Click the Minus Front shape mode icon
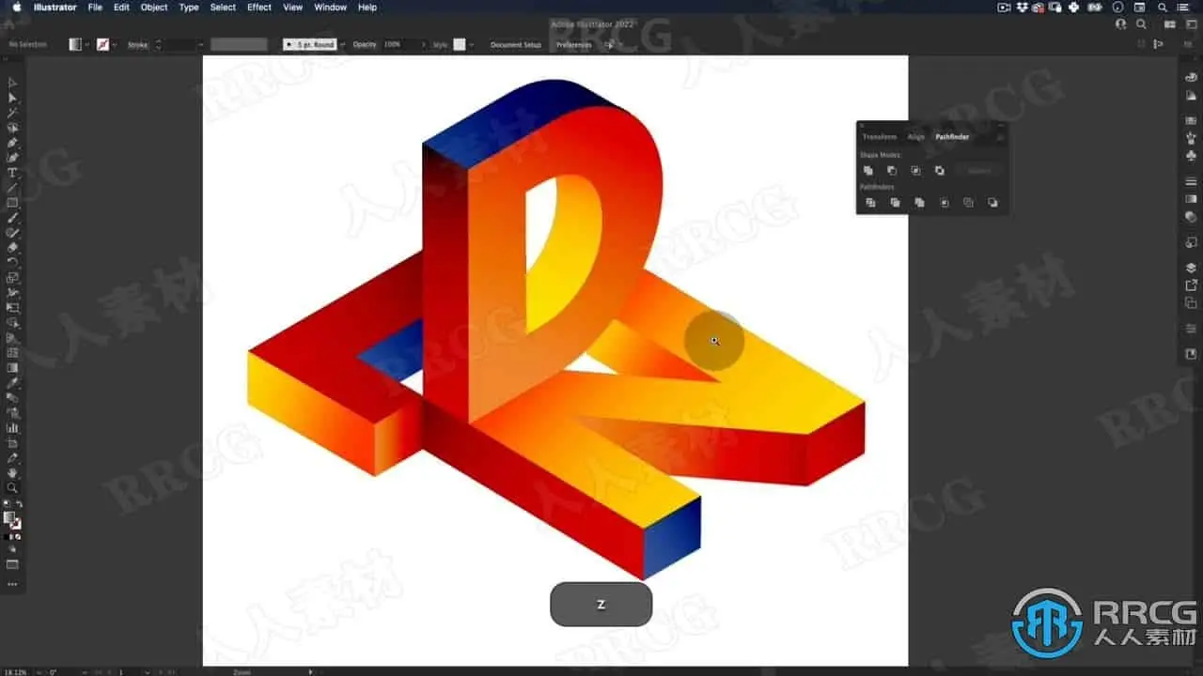This screenshot has height=676, width=1203. click(x=892, y=171)
